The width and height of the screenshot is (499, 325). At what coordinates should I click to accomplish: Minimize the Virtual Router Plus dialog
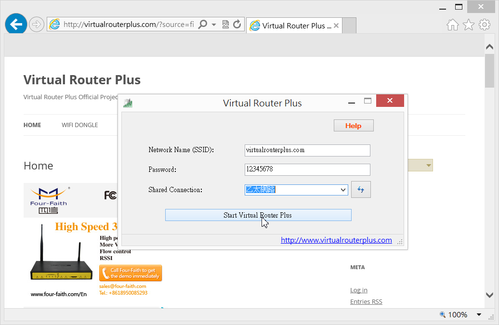(351, 103)
